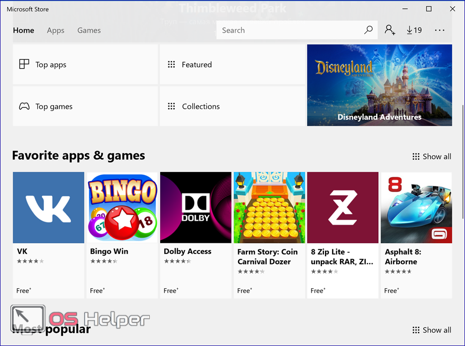Screen dimensions: 465x346
Task: Click the search magnifier icon
Action: 368,30
